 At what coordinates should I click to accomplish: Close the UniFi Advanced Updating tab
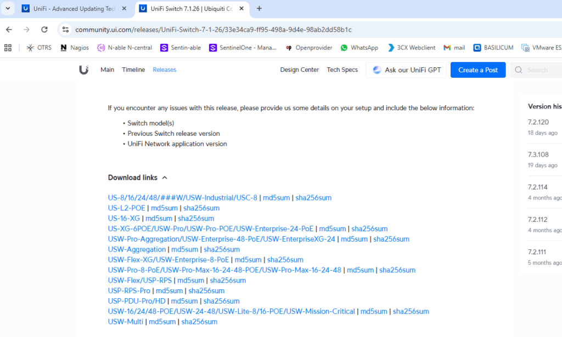125,9
